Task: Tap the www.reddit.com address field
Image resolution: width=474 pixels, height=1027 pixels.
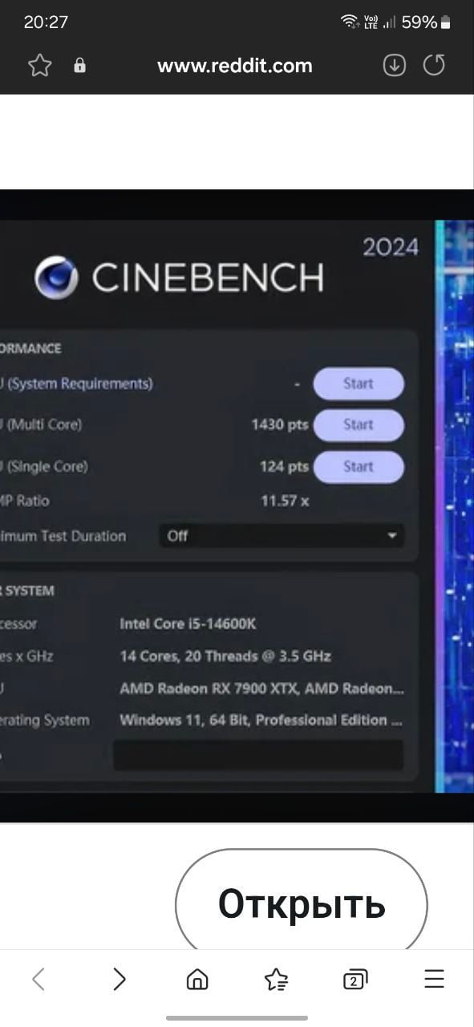Action: tap(235, 66)
